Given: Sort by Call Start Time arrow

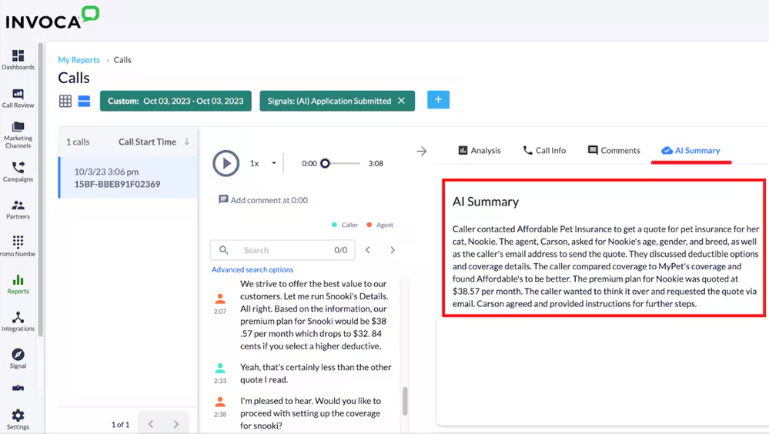Looking at the screenshot, I should point(186,142).
